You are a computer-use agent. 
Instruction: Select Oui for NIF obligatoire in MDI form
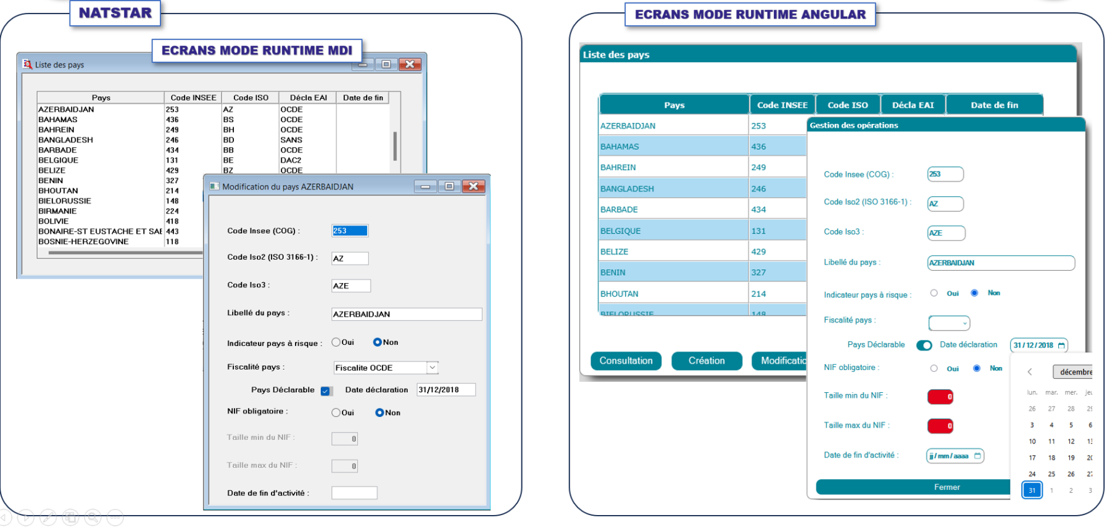(x=336, y=413)
